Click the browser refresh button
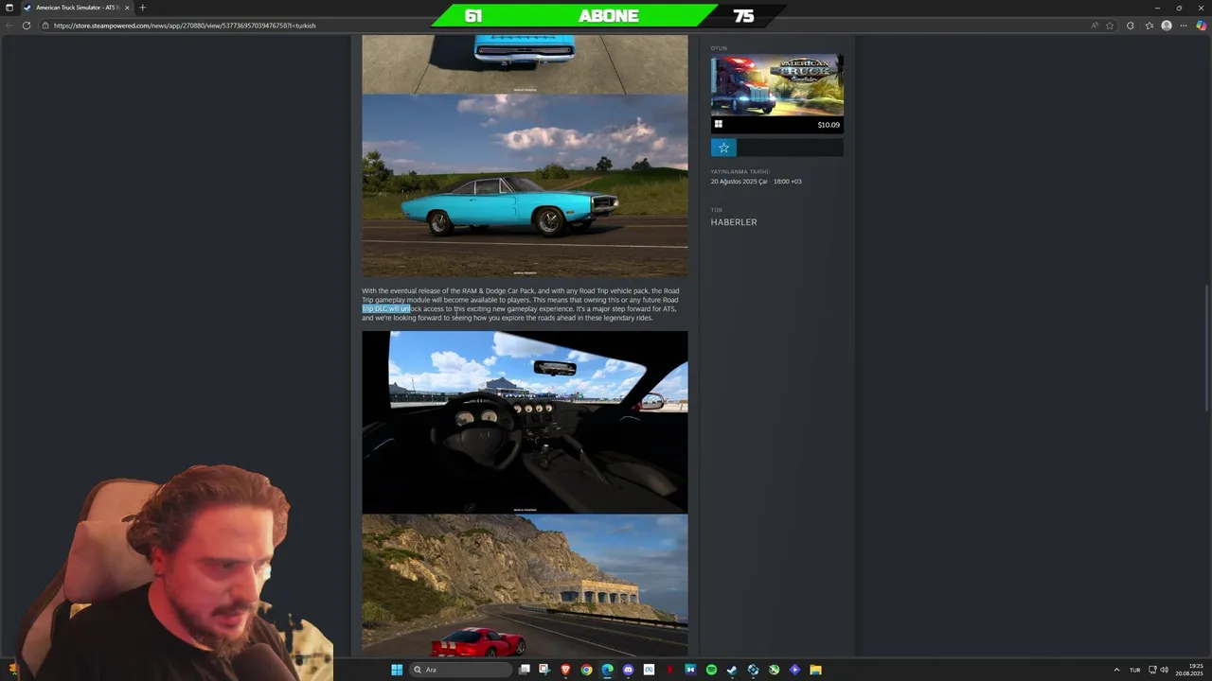This screenshot has width=1212, height=681. [x=27, y=26]
